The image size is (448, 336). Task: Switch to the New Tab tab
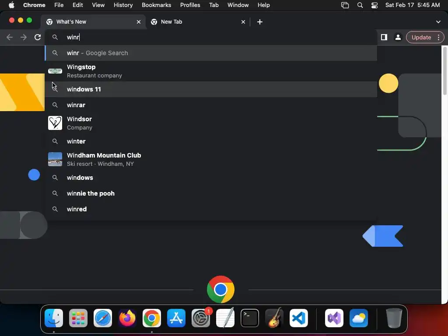click(198, 22)
